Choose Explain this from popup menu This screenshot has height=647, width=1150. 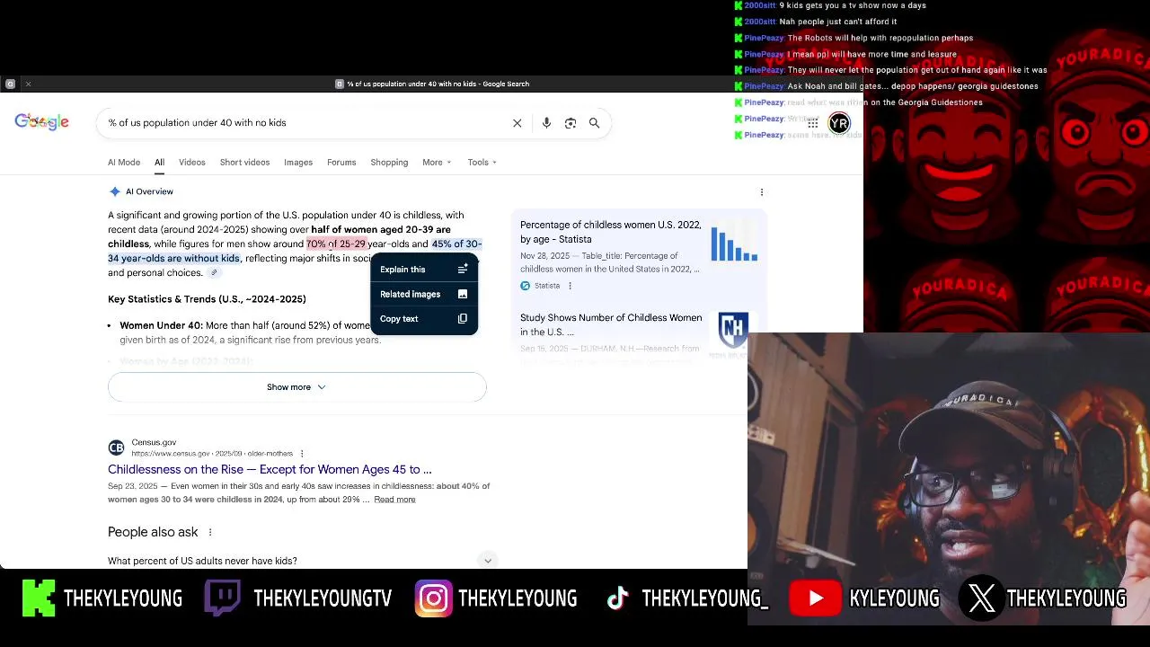[424, 270]
